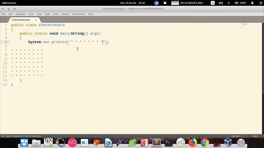This screenshot has height=148, width=264.
Task: Click 'args' parameter on line 3
Action: click(94, 34)
